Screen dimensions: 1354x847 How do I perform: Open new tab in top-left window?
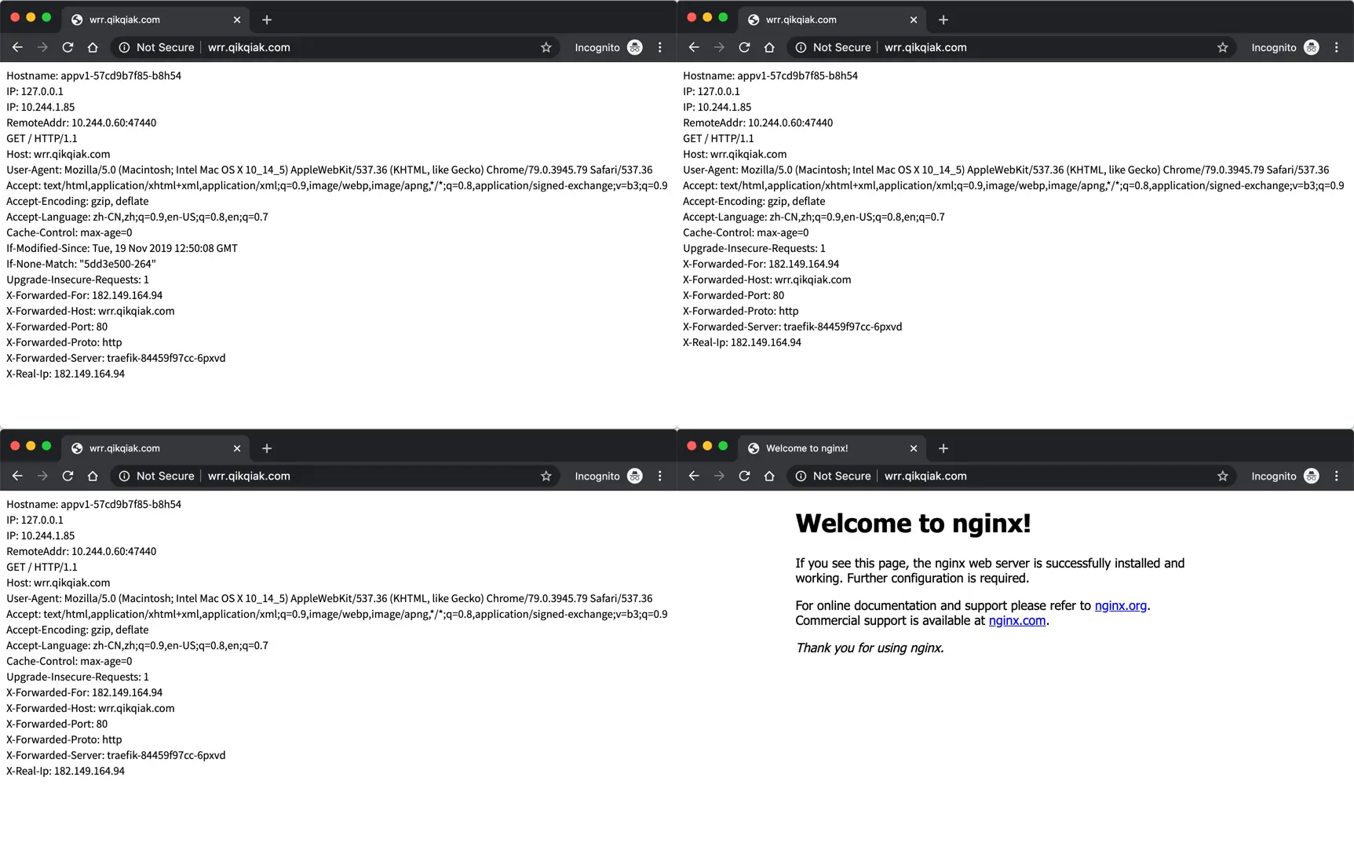267,20
